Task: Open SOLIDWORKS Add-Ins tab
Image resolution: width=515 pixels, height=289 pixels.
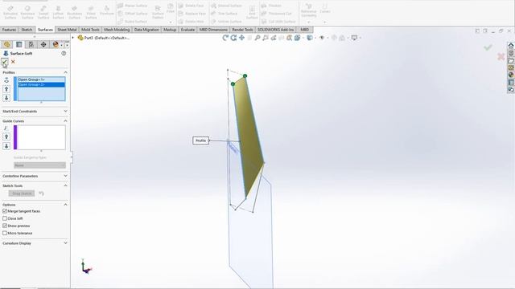Action: point(276,30)
